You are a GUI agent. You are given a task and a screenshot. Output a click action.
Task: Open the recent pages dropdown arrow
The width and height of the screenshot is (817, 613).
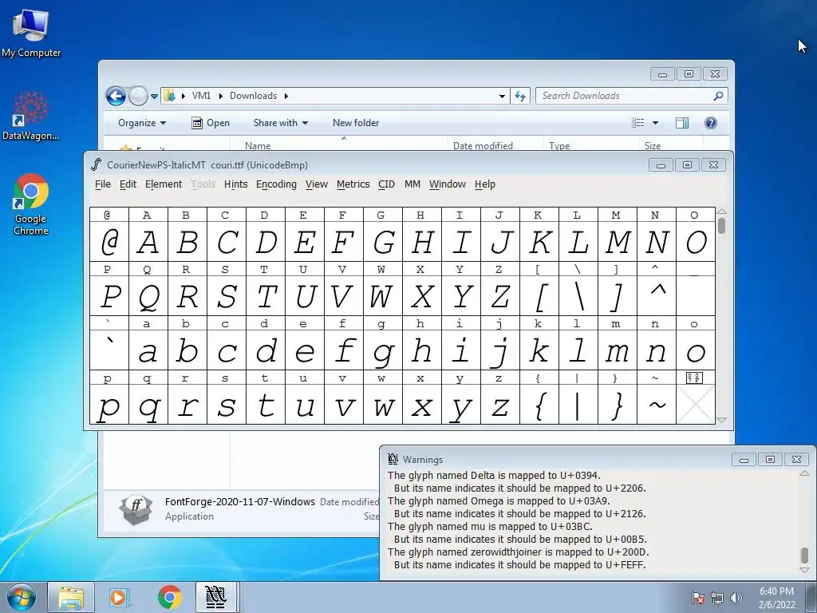point(154,97)
